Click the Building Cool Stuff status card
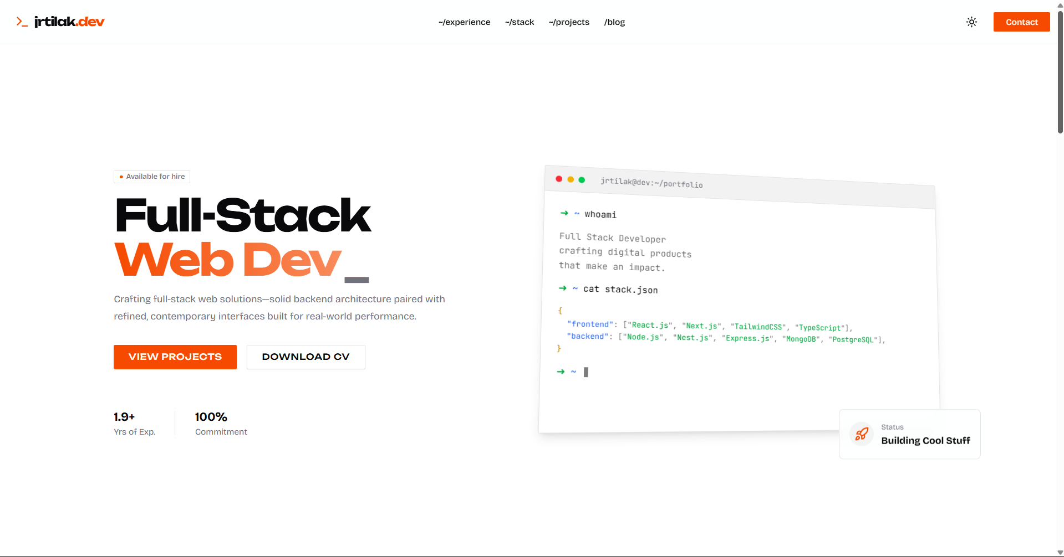Screen dimensions: 1064x557 (909, 434)
